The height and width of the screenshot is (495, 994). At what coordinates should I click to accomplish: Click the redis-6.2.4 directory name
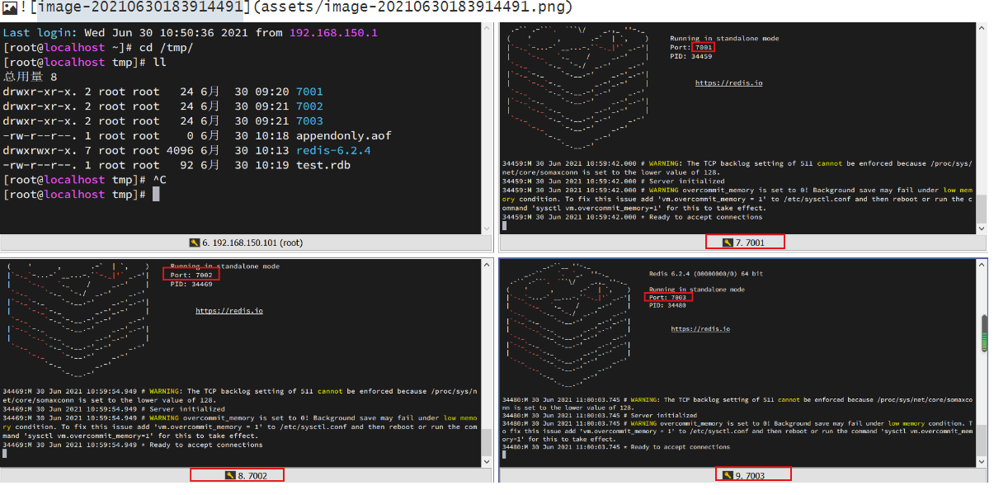point(333,151)
